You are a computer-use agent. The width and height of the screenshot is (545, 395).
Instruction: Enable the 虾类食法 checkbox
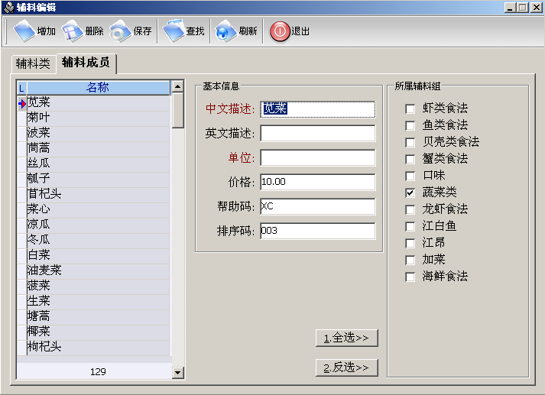(410, 108)
